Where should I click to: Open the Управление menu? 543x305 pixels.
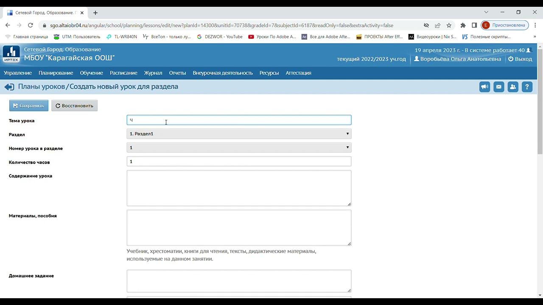click(18, 73)
